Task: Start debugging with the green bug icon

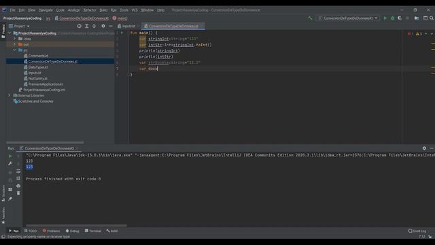Action: pyautogui.click(x=393, y=18)
